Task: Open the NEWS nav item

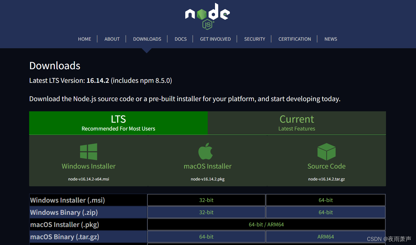Action: [x=331, y=39]
